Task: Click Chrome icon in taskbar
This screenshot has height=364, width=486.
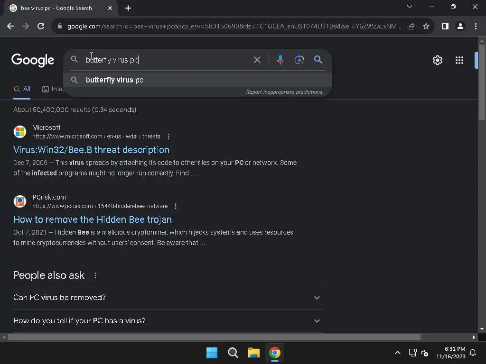Action: tap(275, 353)
